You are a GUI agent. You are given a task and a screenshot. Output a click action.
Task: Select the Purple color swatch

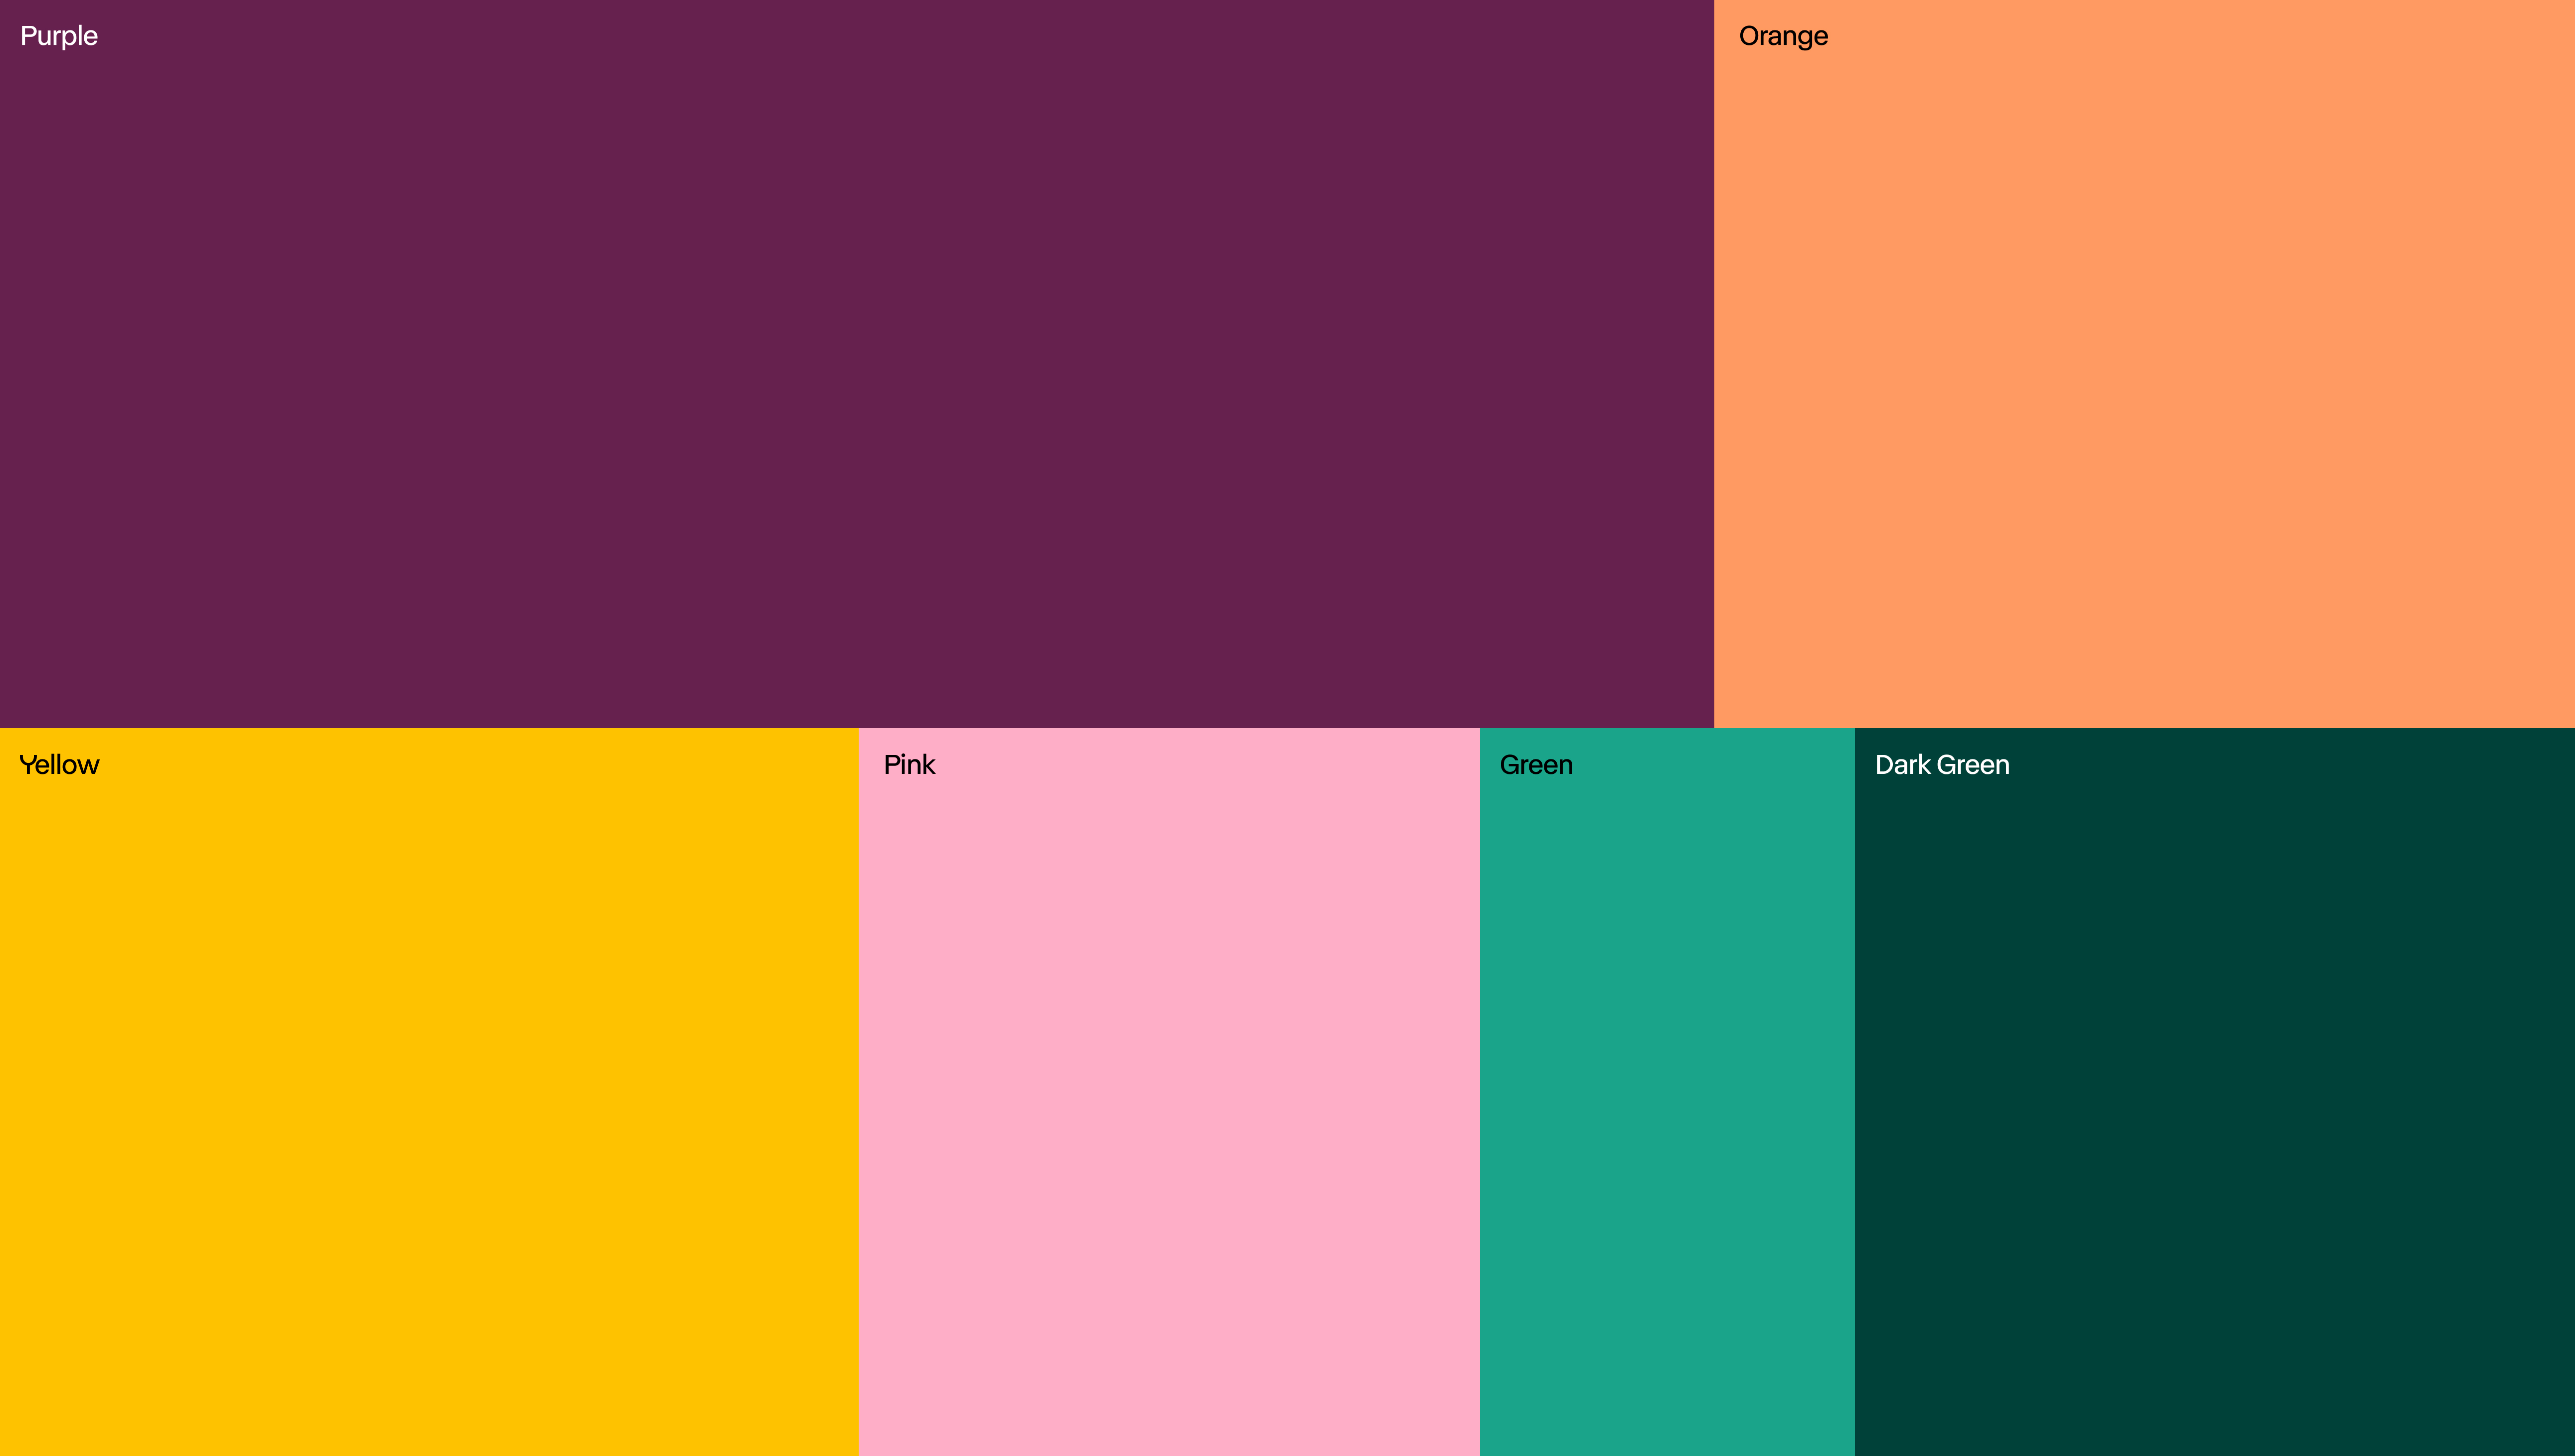tap(857, 364)
